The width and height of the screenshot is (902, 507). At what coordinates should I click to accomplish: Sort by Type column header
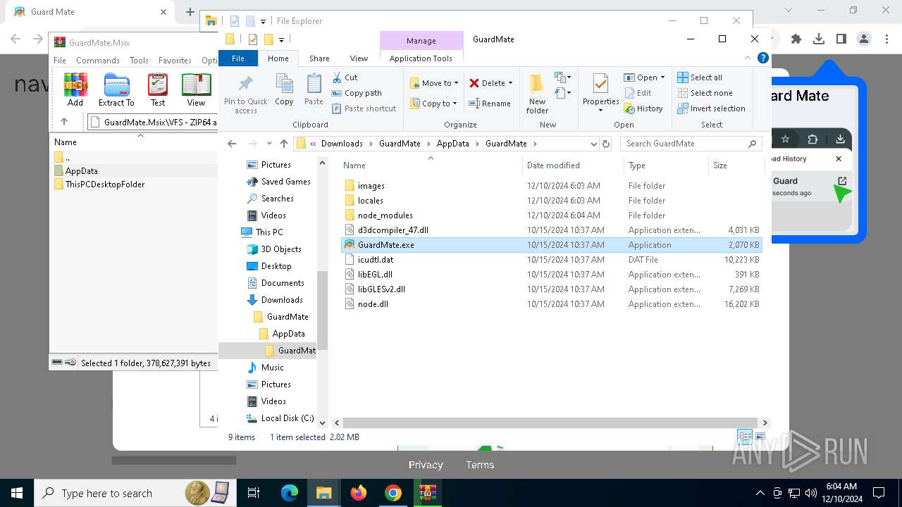click(x=666, y=165)
